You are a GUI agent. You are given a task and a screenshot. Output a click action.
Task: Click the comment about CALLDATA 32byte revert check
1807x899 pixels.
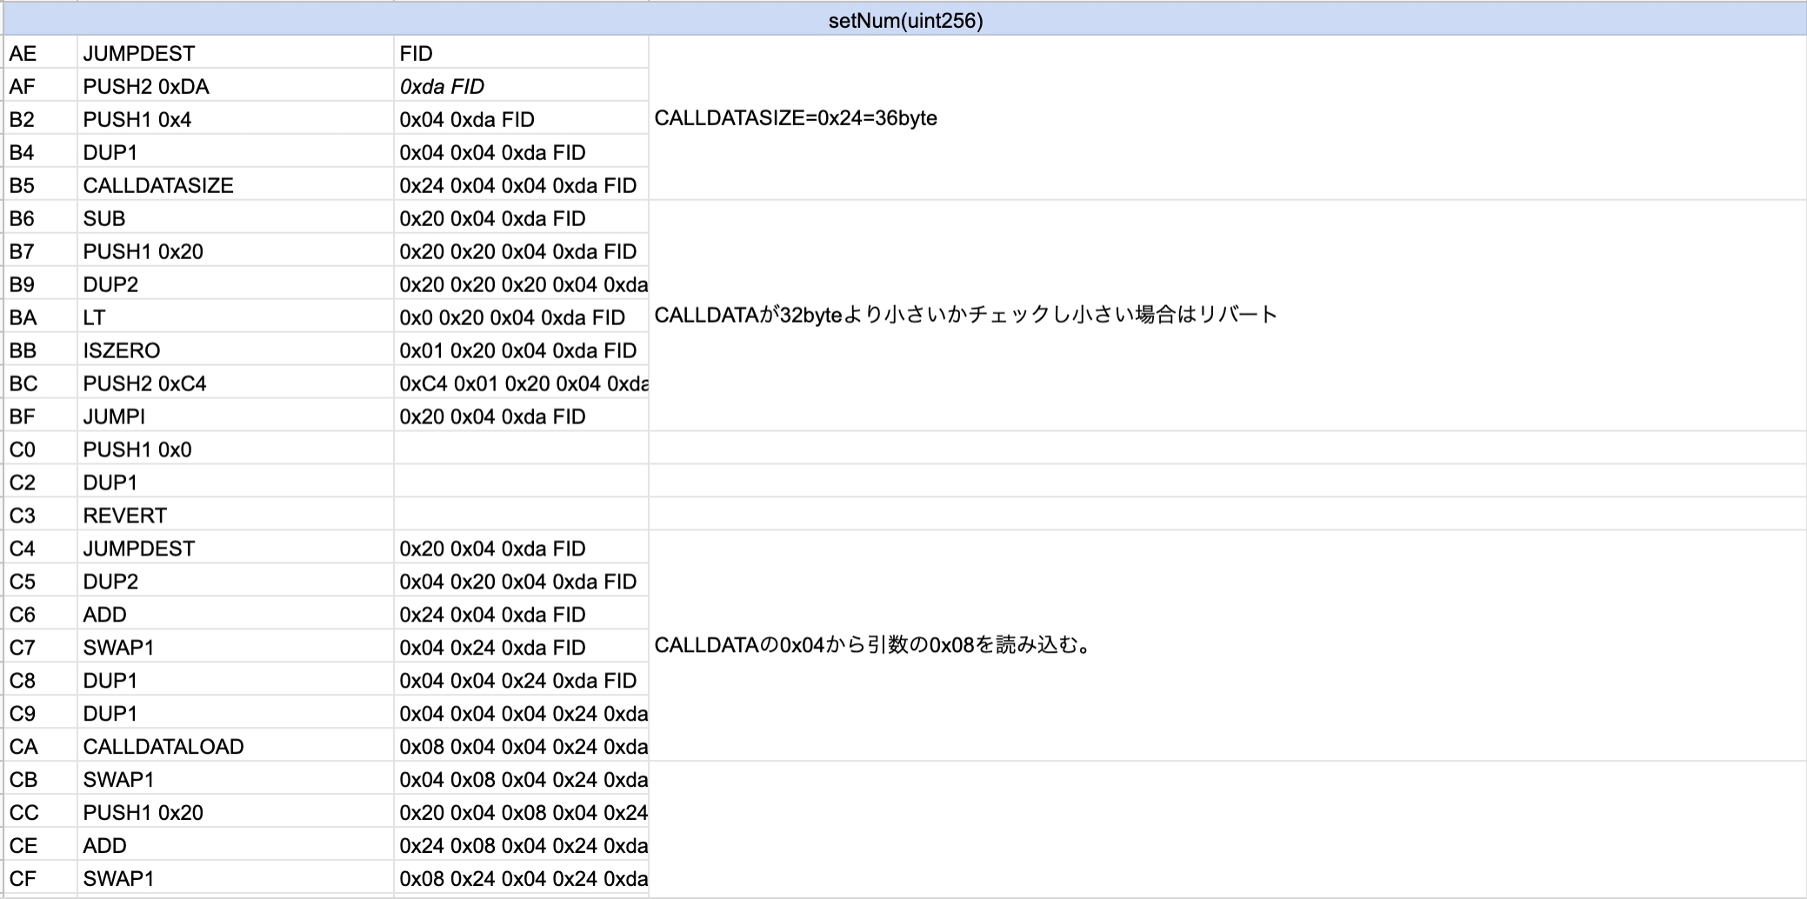[x=1227, y=315]
